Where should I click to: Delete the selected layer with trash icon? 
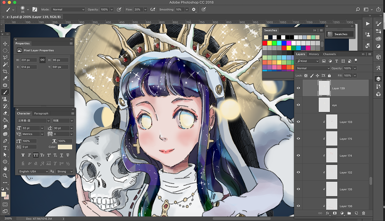363,213
